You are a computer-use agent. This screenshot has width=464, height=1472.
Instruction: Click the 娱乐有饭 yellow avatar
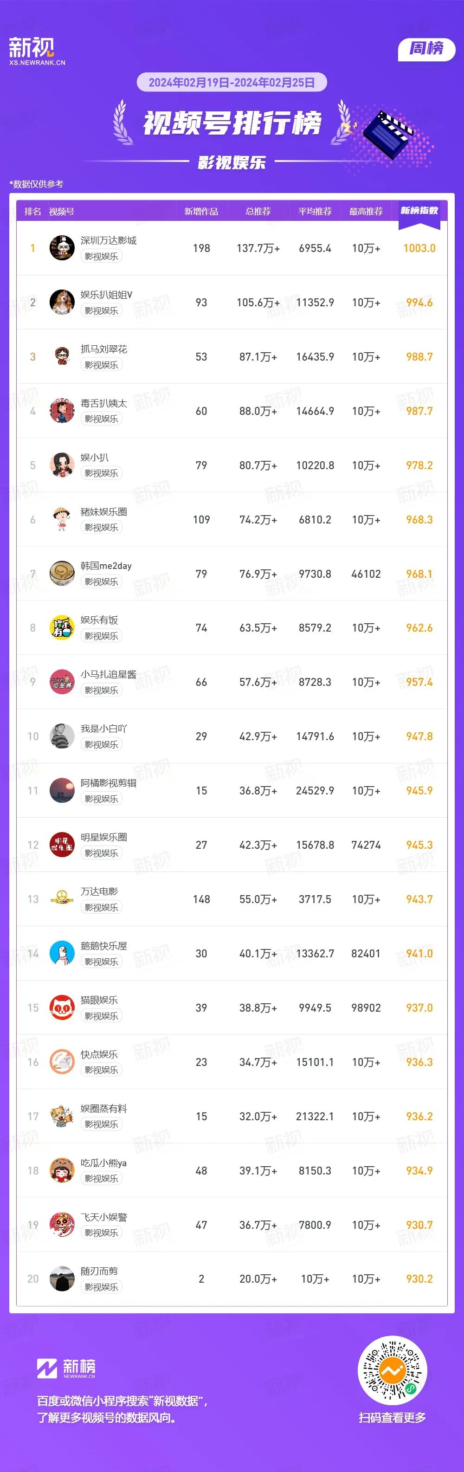tap(62, 628)
